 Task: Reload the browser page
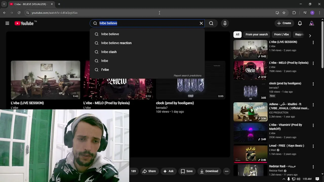point(19,13)
